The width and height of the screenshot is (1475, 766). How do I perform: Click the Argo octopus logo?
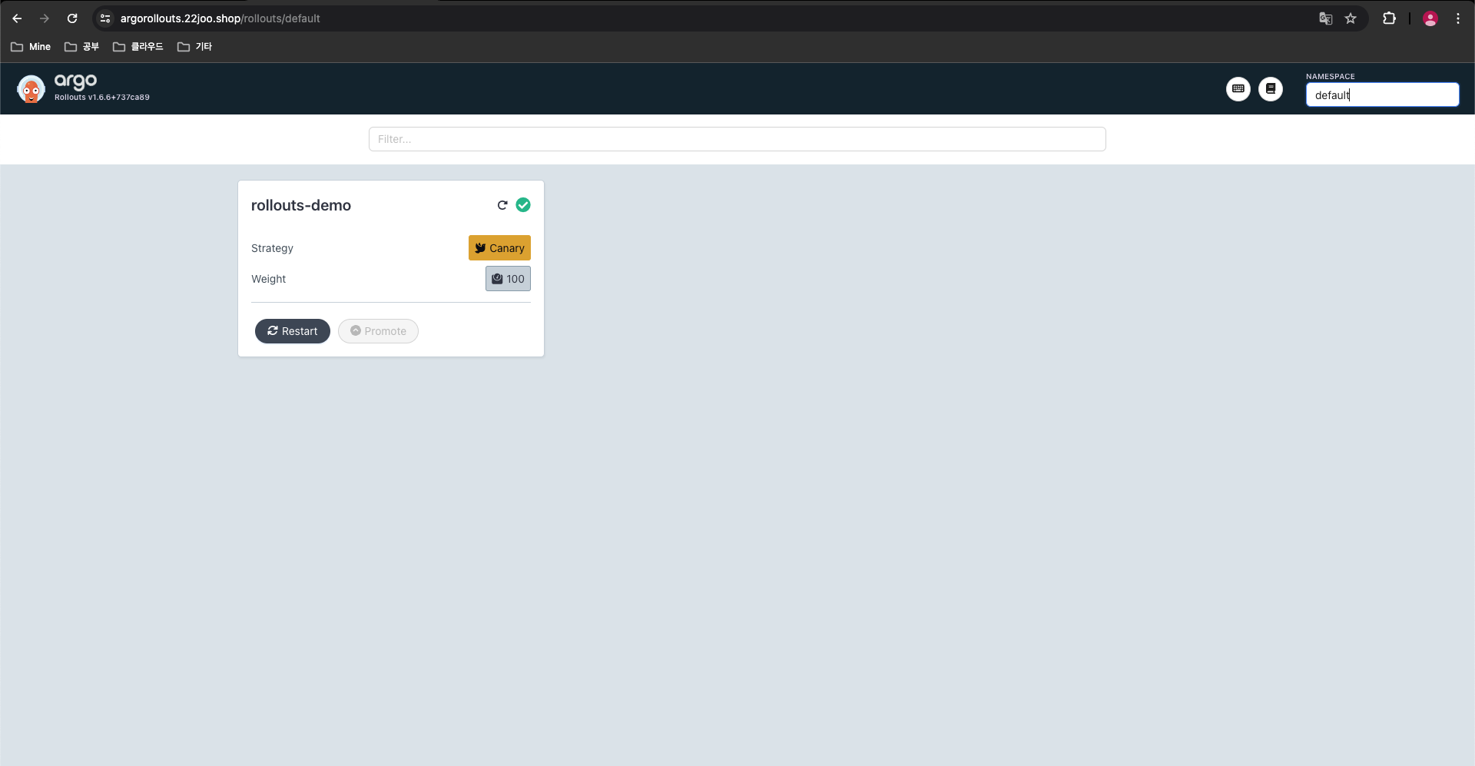pos(31,89)
